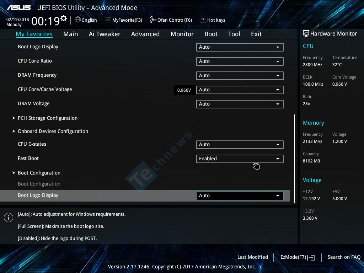This screenshot has height=273, width=364.
Task: Open Search on FAQ link
Action: point(344,257)
